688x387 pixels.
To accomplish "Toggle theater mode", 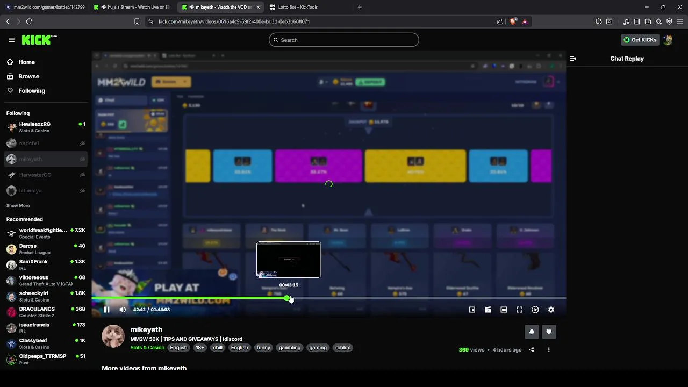I will pos(504,310).
